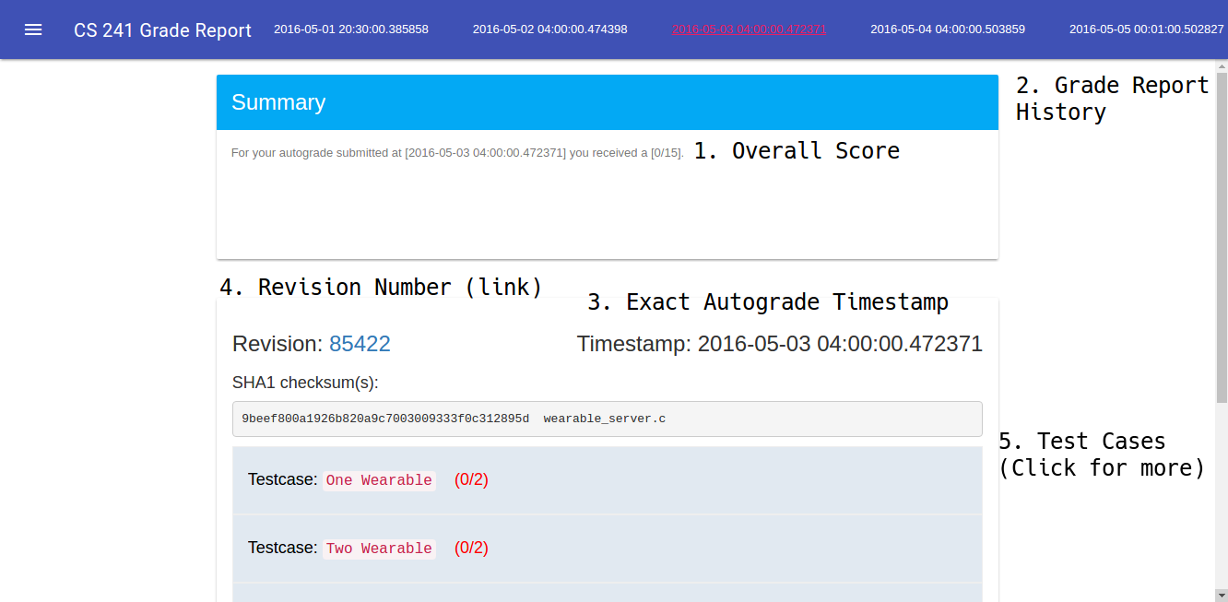Expand the One Wearable testcase

pos(378,480)
